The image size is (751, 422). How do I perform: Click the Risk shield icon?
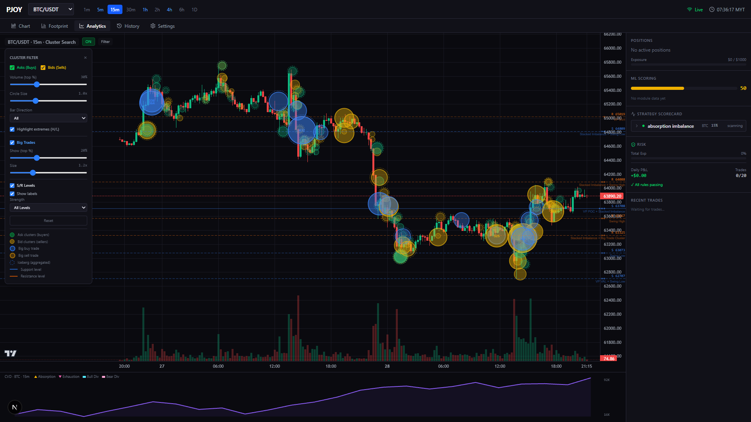point(633,145)
